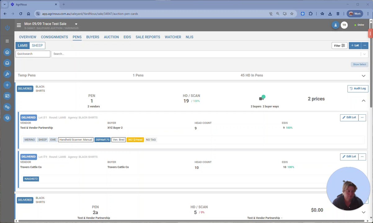Click the 3SPAM175 tag on Lot #1

click(x=102, y=140)
